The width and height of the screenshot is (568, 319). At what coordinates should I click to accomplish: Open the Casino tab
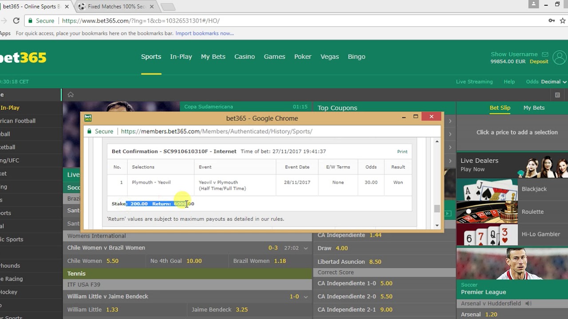pyautogui.click(x=245, y=57)
